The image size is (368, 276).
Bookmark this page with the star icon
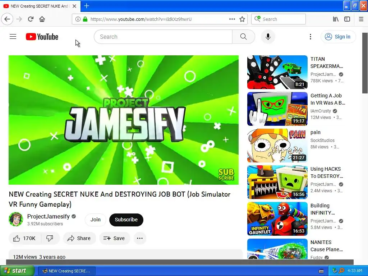coord(242,19)
